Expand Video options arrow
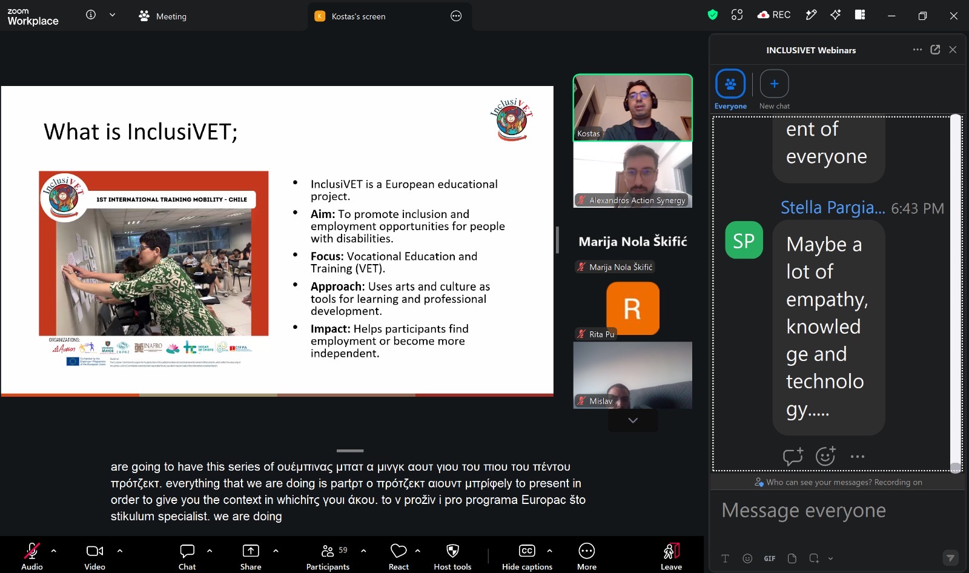The image size is (969, 573). (120, 551)
